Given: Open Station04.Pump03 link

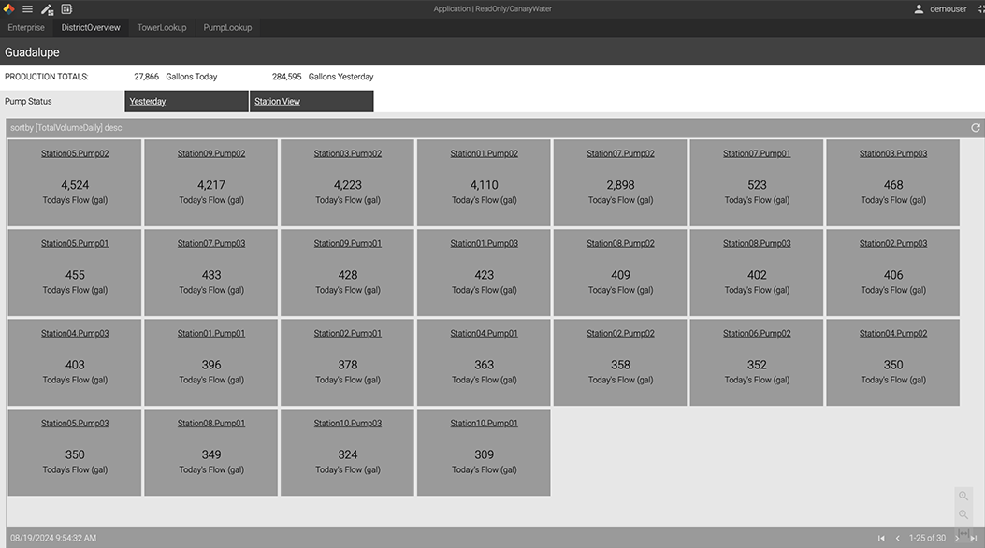Looking at the screenshot, I should click(x=75, y=333).
